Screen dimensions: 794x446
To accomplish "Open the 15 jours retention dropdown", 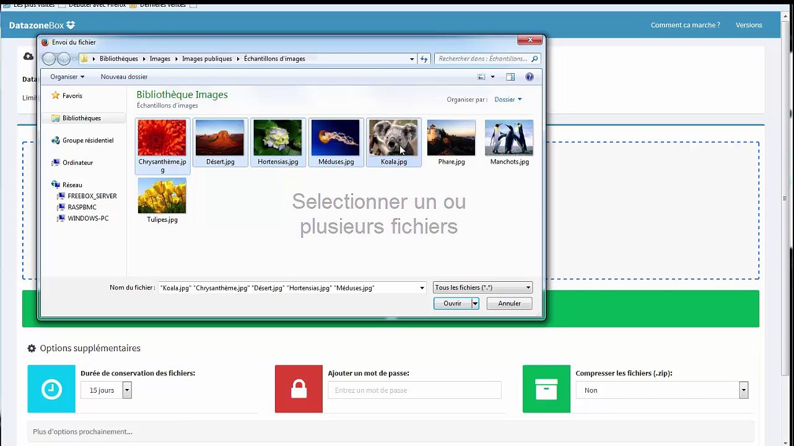I will 106,390.
